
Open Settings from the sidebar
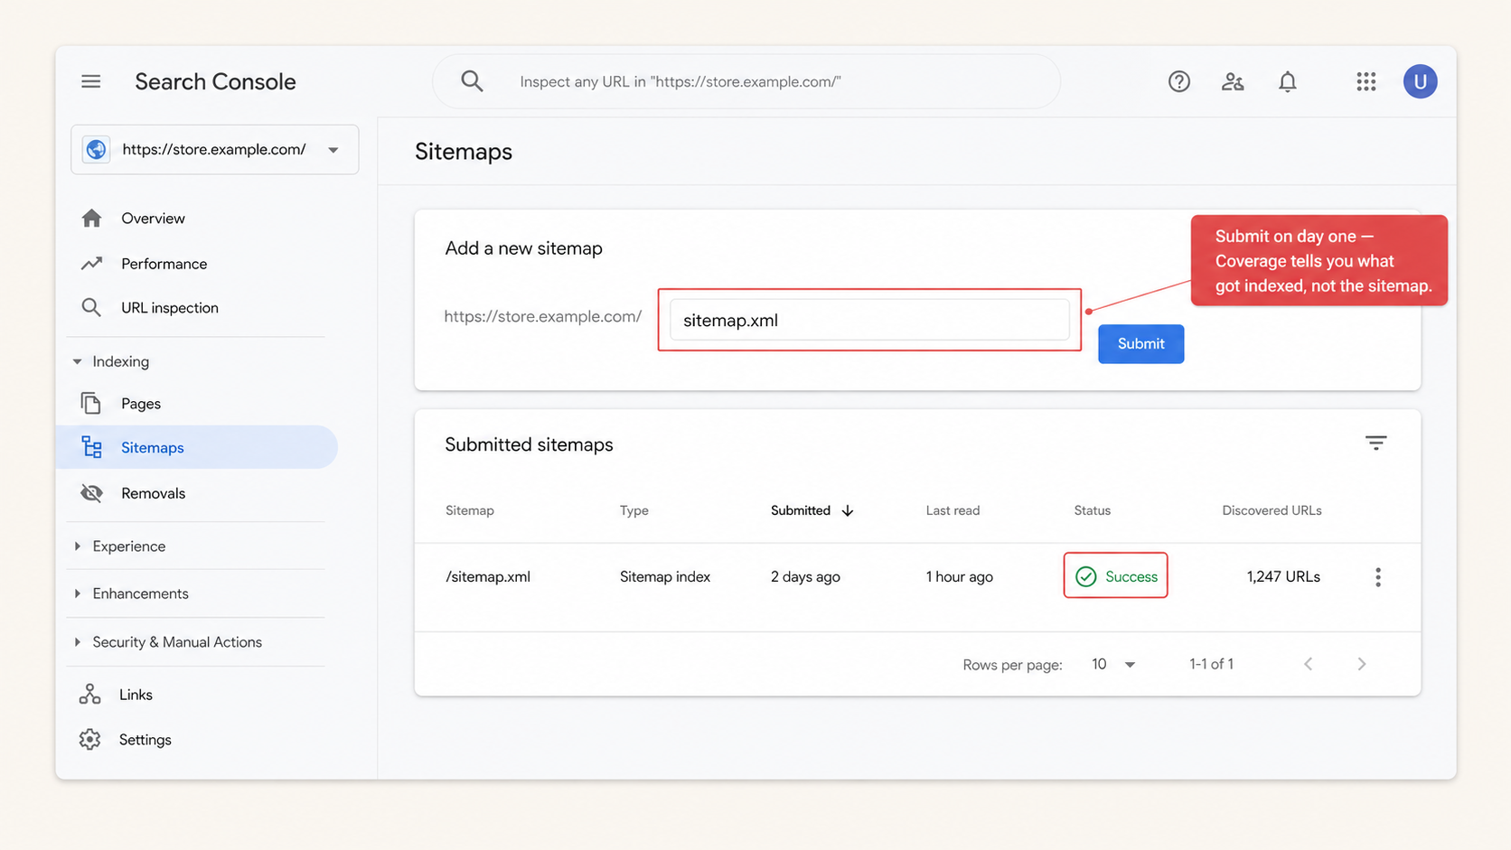coord(145,739)
